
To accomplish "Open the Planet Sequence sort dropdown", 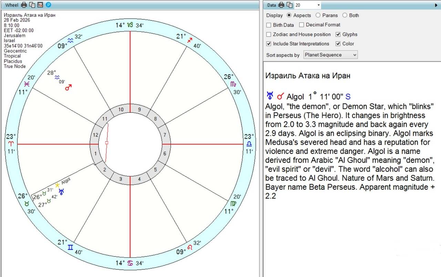I will (330, 55).
